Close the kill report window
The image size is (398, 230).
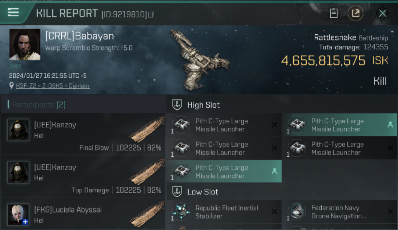coord(382,13)
